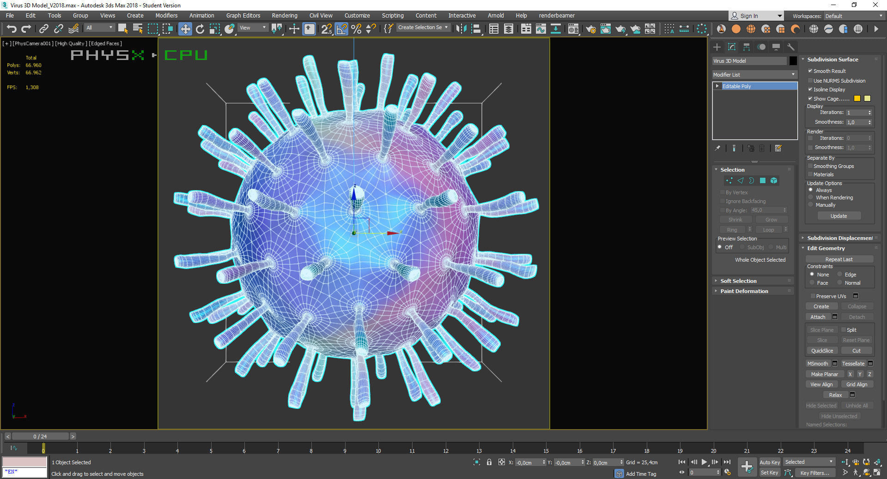Open the Rendering menu
Image resolution: width=887 pixels, height=479 pixels.
(285, 16)
